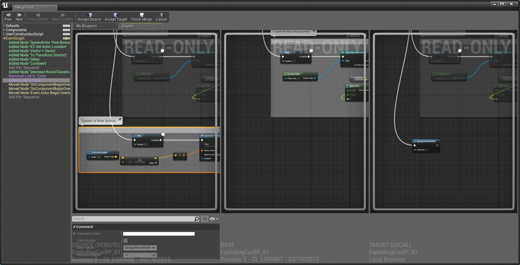Toggle the property matrix grid icon
The image size is (520, 265).
coord(204,219)
